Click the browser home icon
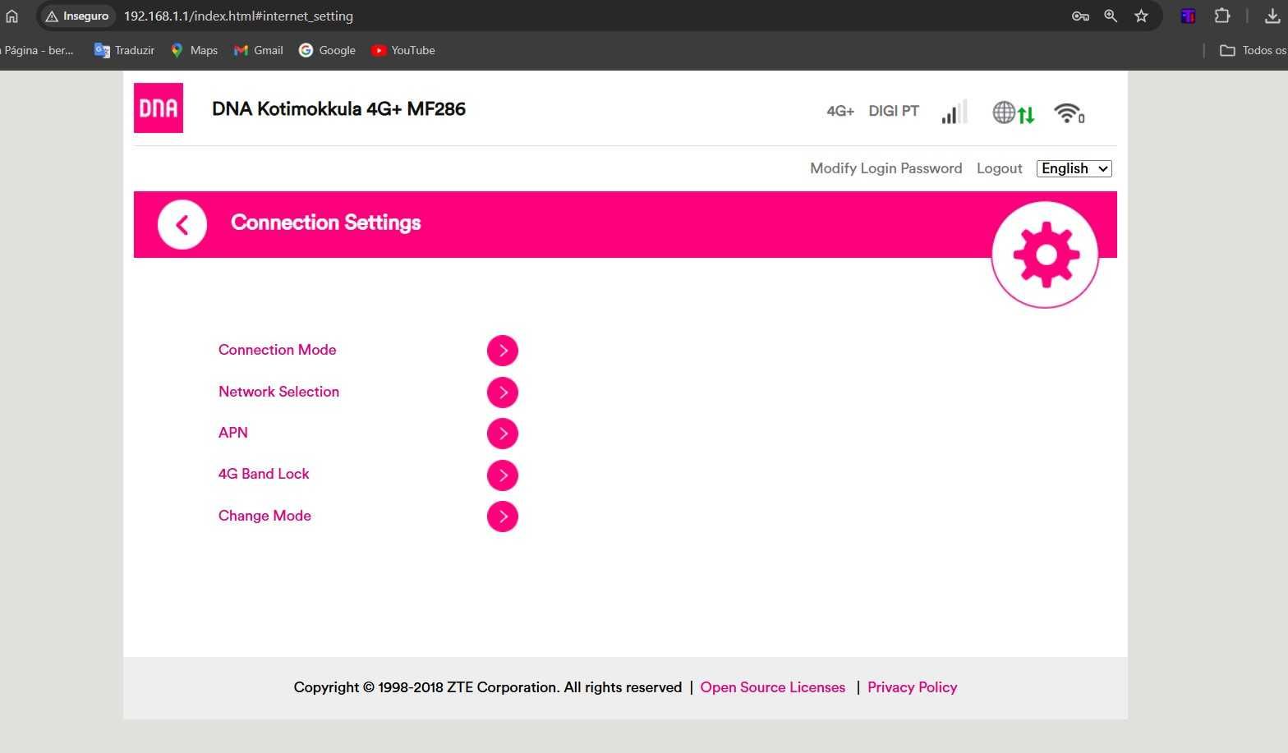The height and width of the screenshot is (753, 1288). (11, 16)
